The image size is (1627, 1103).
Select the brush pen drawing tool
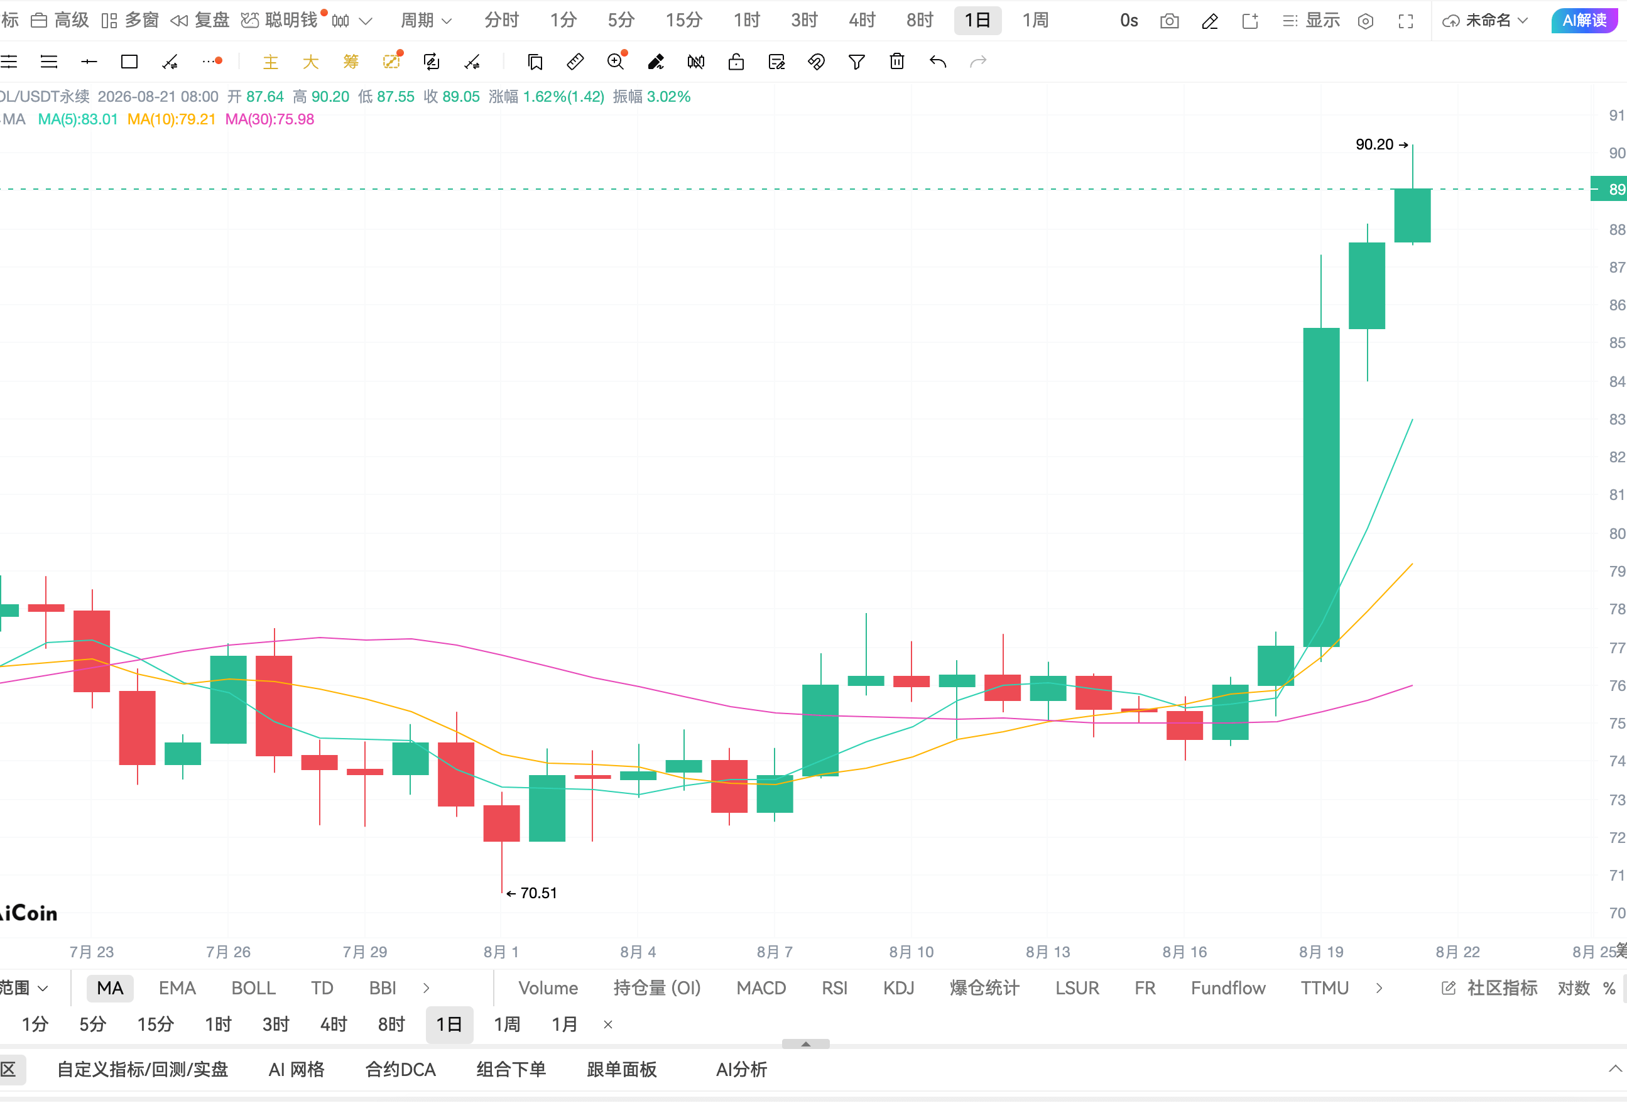pos(656,62)
